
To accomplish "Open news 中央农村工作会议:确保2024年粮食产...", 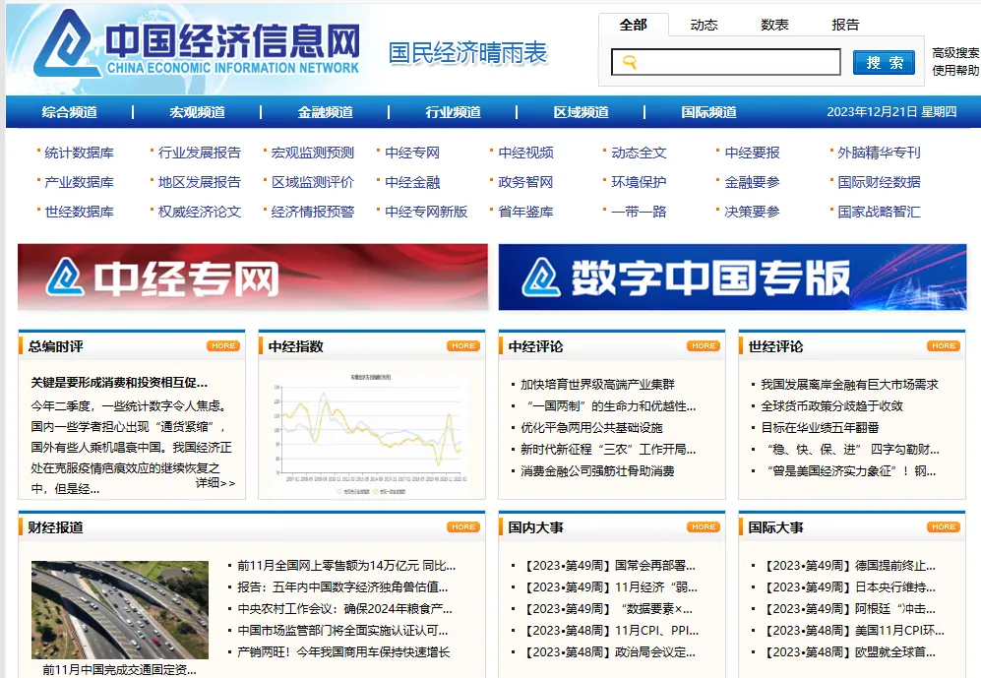I will 344,608.
